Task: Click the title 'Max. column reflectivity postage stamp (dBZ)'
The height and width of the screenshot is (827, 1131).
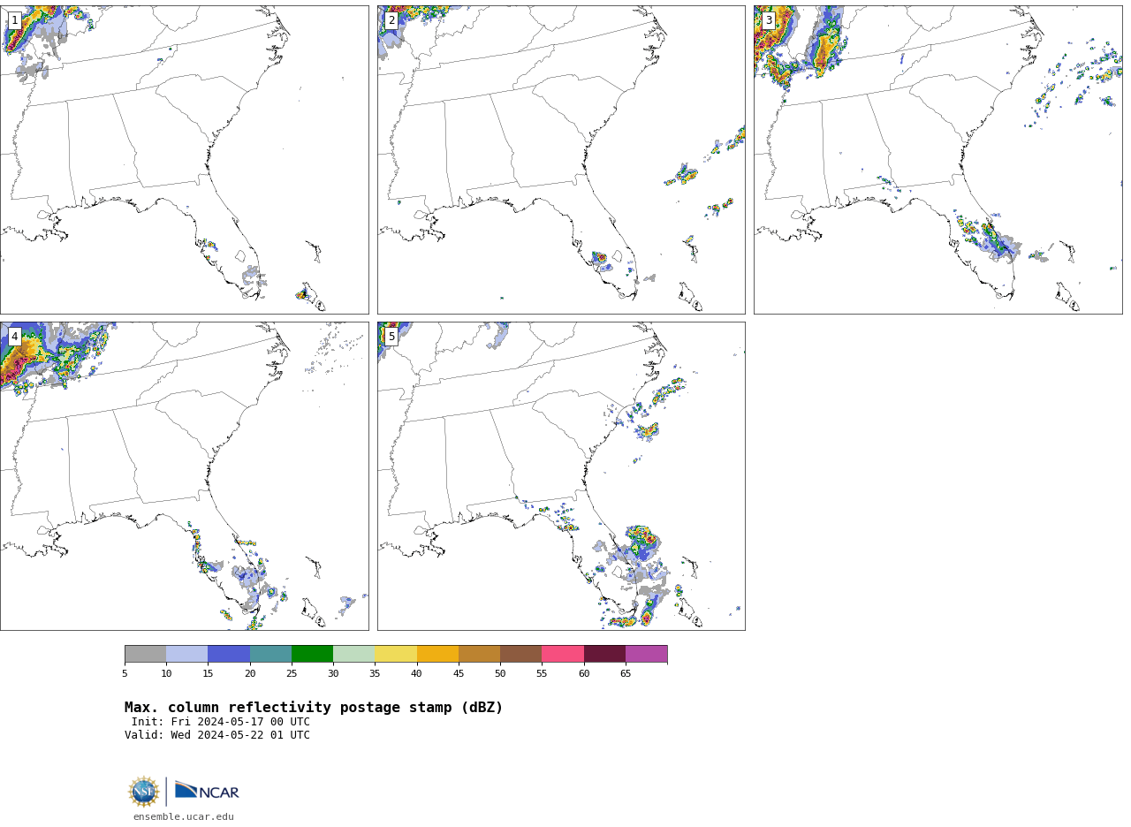Action: 314,708
